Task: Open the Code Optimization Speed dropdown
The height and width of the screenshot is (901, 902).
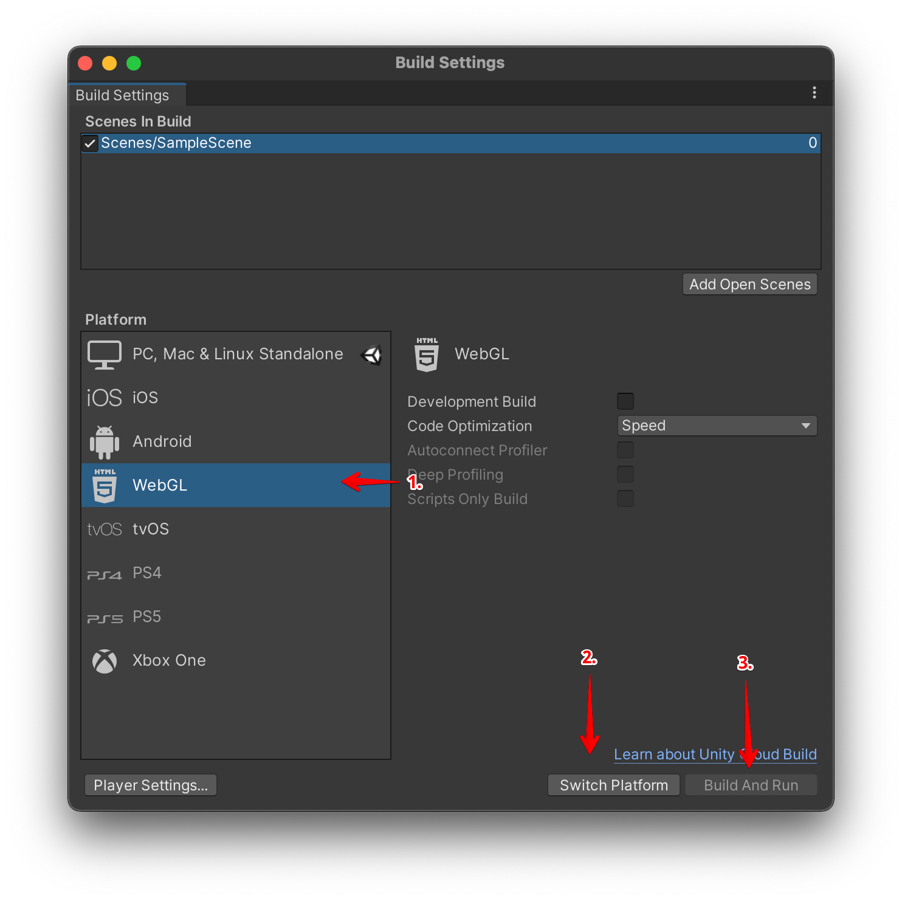Action: tap(717, 426)
